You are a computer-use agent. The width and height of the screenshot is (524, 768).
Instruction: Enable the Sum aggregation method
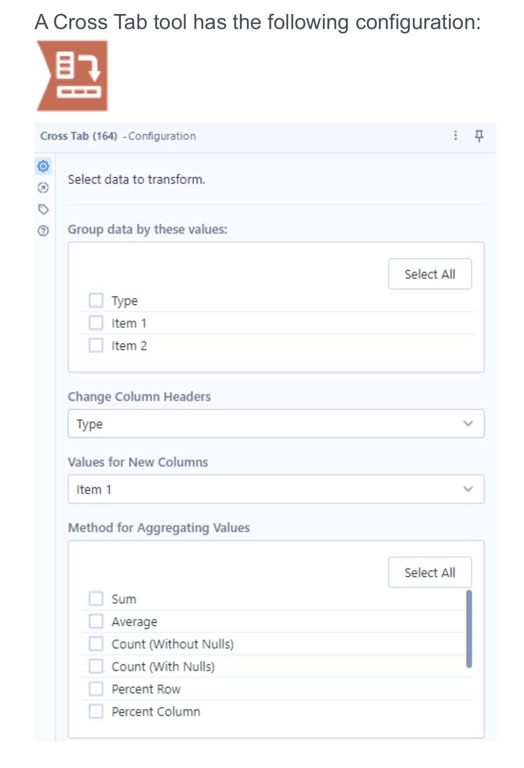(95, 599)
